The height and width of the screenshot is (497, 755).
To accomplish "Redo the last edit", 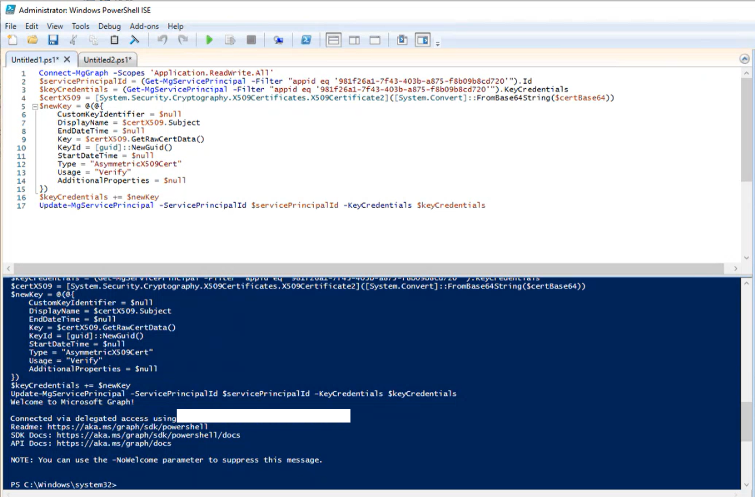I will coord(183,40).
